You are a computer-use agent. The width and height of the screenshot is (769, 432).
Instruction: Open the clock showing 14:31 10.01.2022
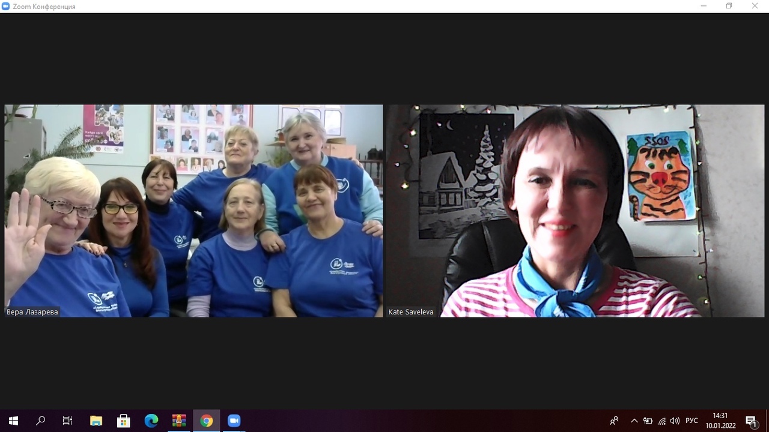coord(720,421)
